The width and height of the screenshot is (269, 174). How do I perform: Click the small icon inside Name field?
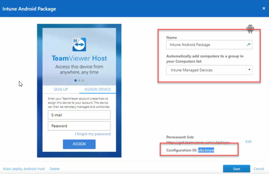click(x=249, y=45)
